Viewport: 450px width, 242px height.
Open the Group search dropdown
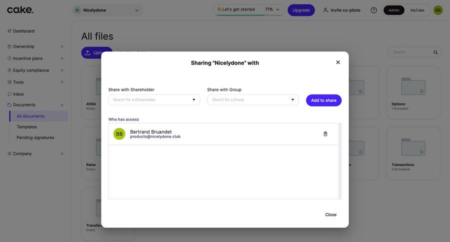pos(253,100)
